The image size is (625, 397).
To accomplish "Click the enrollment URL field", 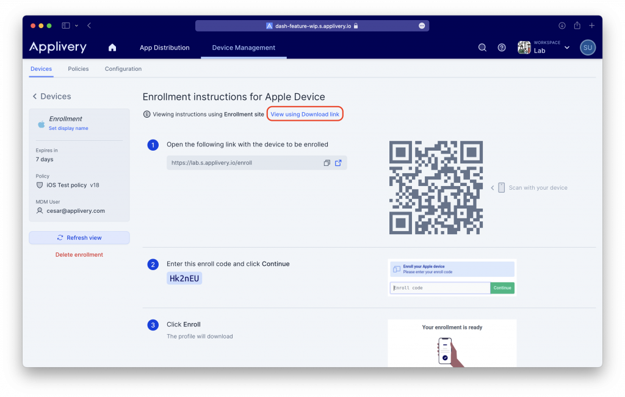I will click(x=257, y=163).
